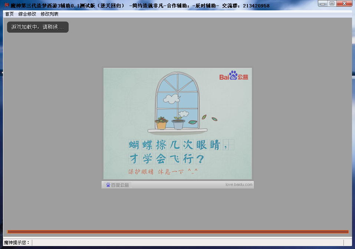Click the status field beside 魔神提示您
The width and height of the screenshot is (355, 249).
click(188, 243)
